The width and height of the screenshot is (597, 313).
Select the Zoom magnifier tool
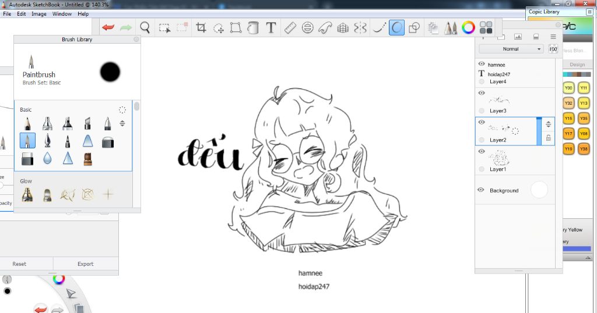coord(145,27)
